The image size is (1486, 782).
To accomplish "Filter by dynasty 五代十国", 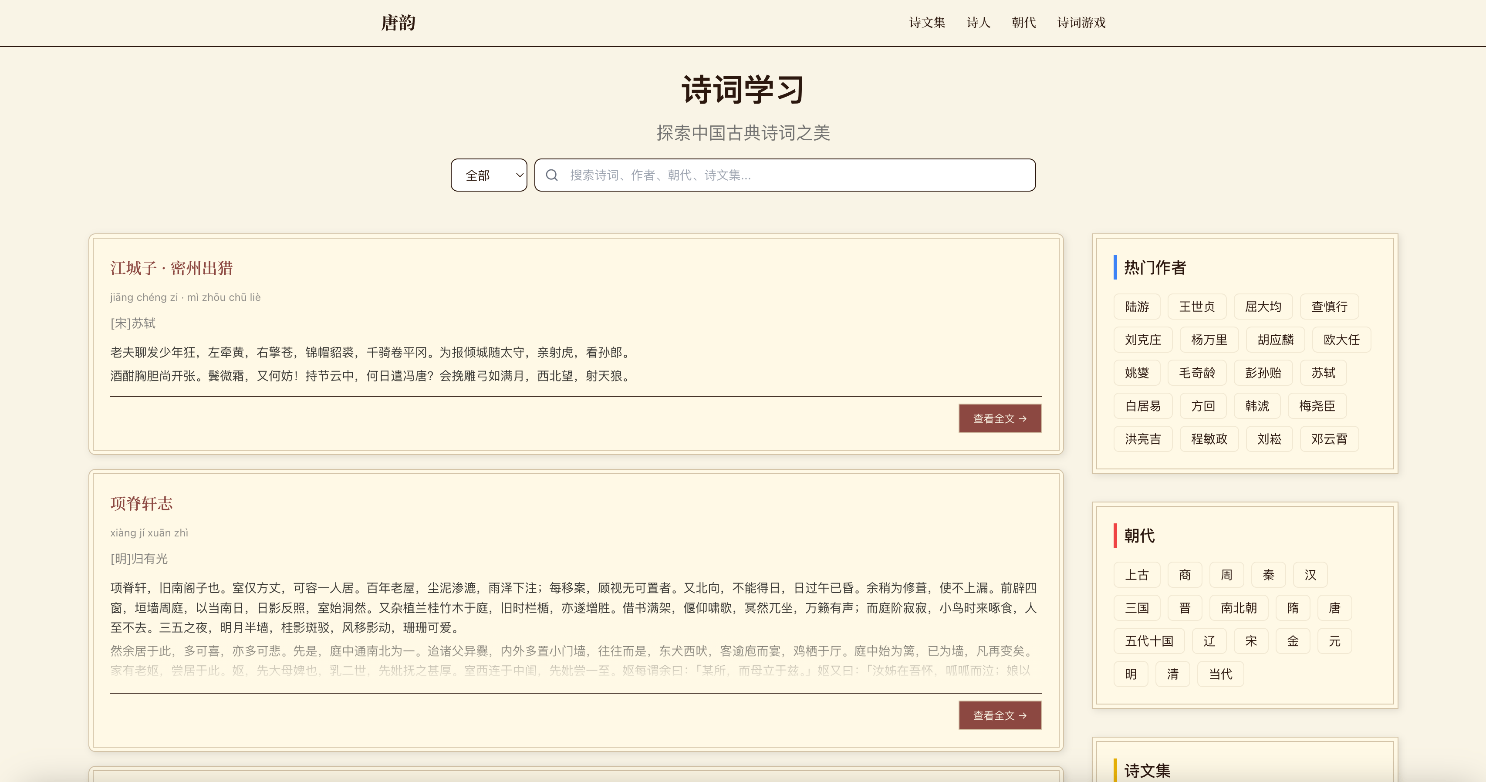I will click(1149, 641).
